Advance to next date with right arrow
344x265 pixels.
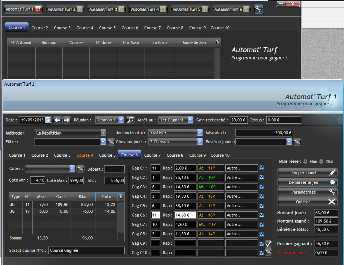point(67,120)
